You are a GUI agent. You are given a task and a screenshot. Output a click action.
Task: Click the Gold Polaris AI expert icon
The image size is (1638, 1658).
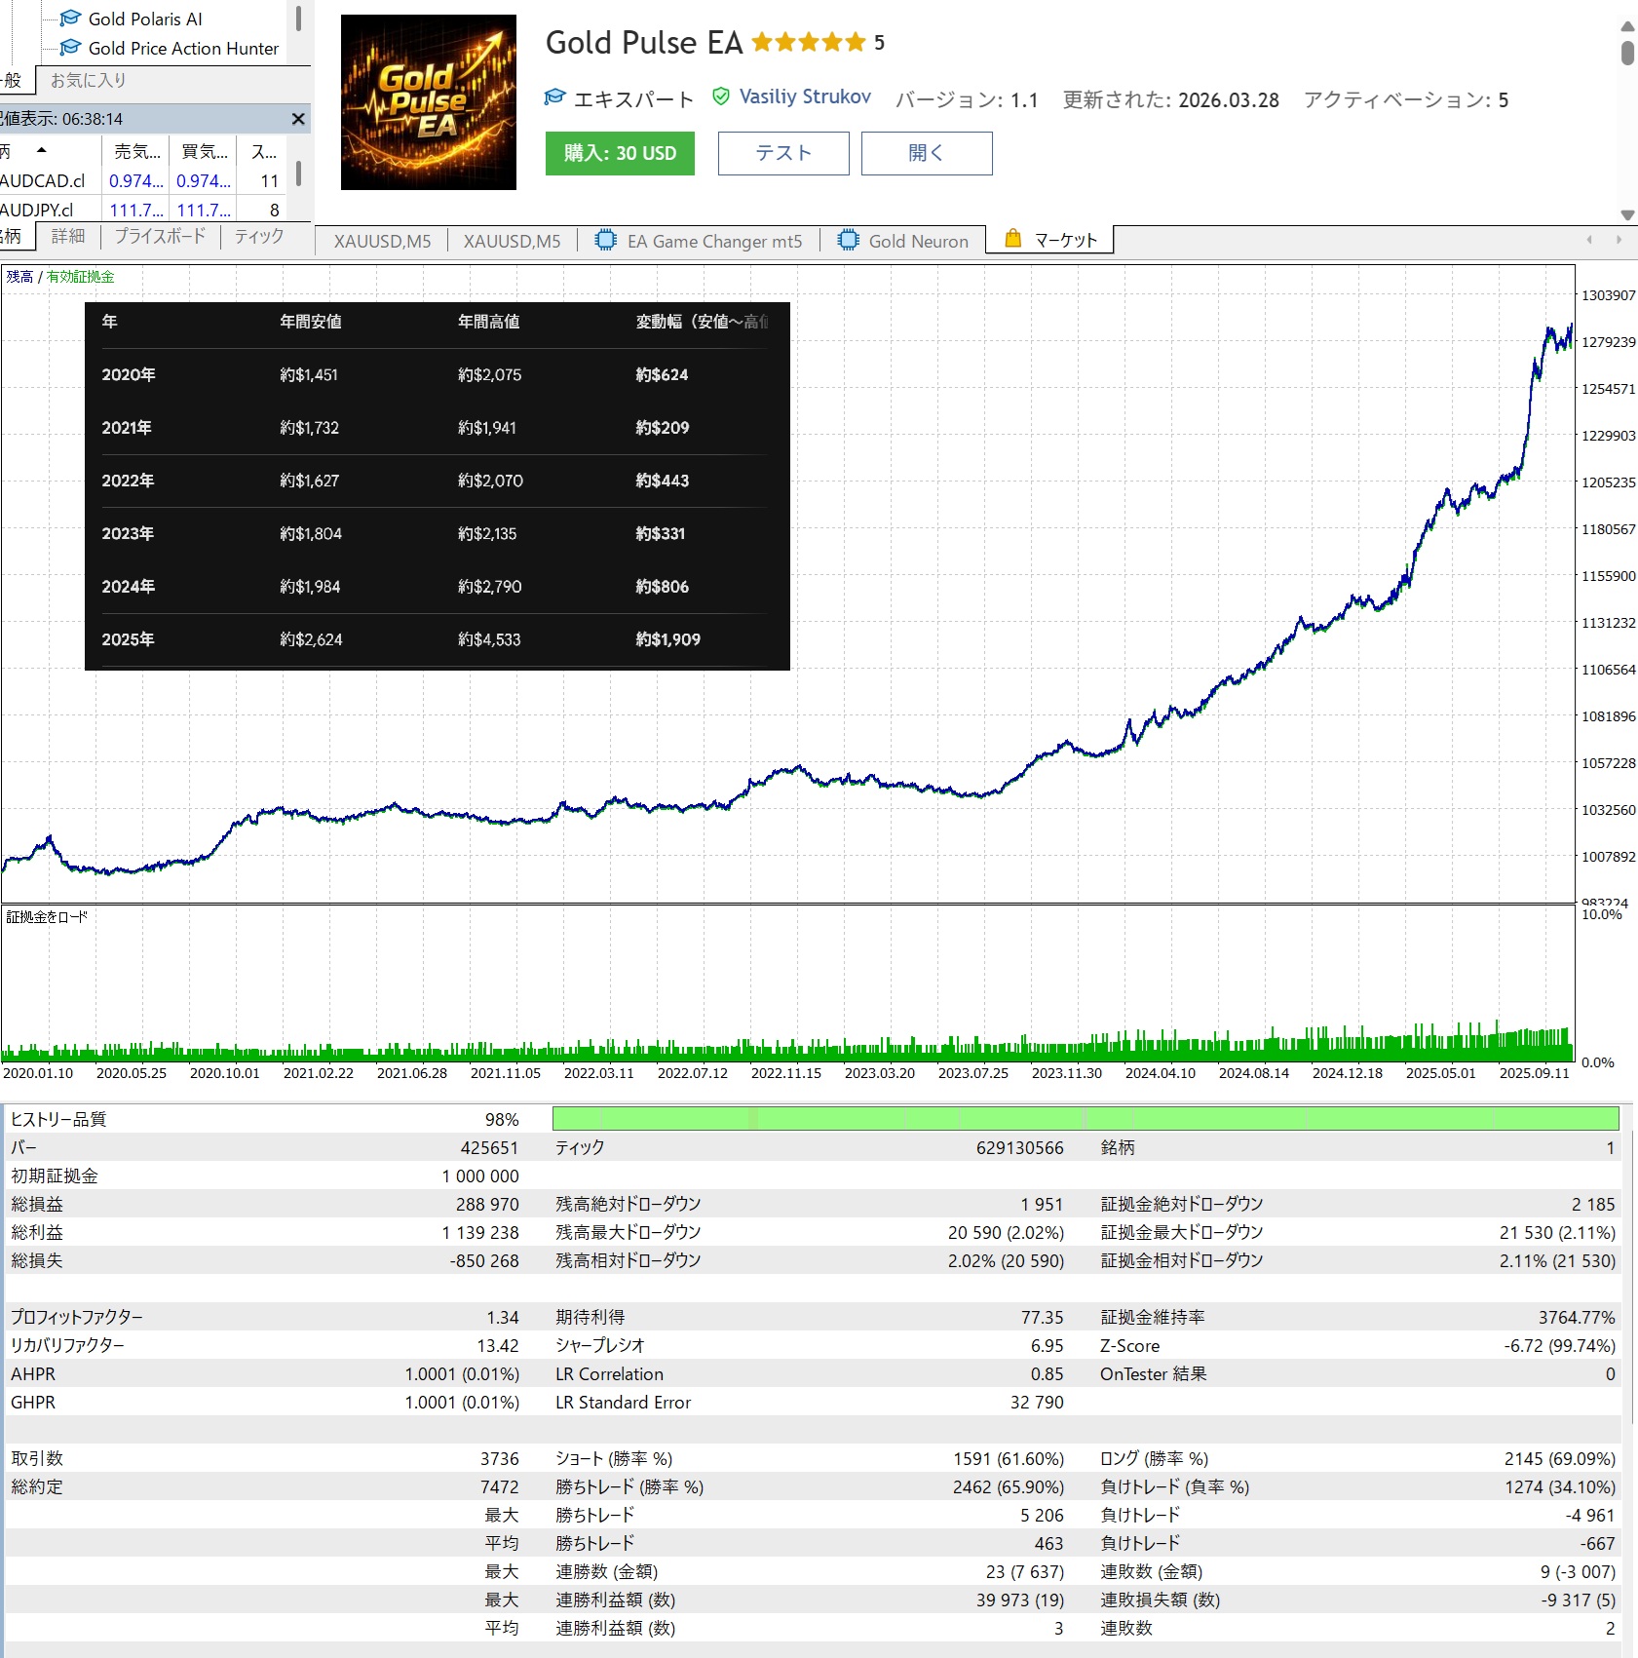pos(70,19)
